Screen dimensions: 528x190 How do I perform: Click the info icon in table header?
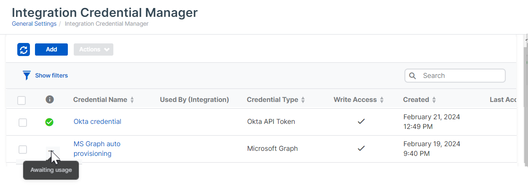pos(50,99)
